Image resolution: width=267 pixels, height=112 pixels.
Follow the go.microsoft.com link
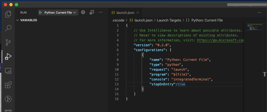coord(220,40)
